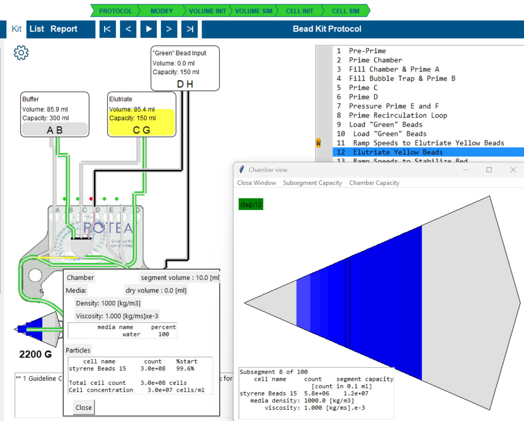Select the yellow Elutriate C G bag
This screenshot has height=421, width=524.
pos(141,123)
